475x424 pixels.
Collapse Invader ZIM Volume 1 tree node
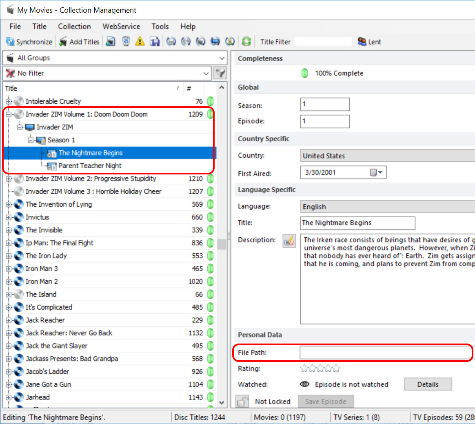9,114
